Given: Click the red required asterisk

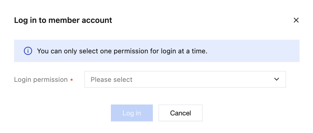Looking at the screenshot, I should tap(72, 80).
